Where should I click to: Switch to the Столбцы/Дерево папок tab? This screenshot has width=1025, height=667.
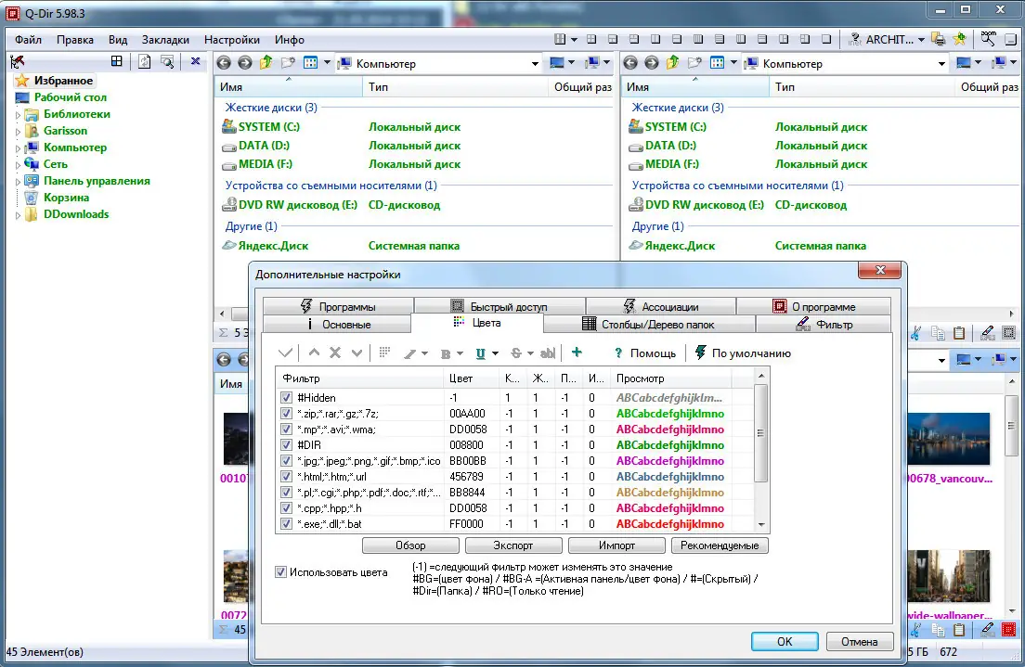648,324
